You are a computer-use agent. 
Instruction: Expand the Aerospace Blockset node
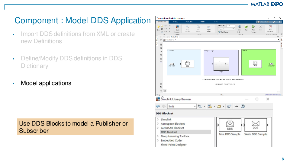click(158, 124)
